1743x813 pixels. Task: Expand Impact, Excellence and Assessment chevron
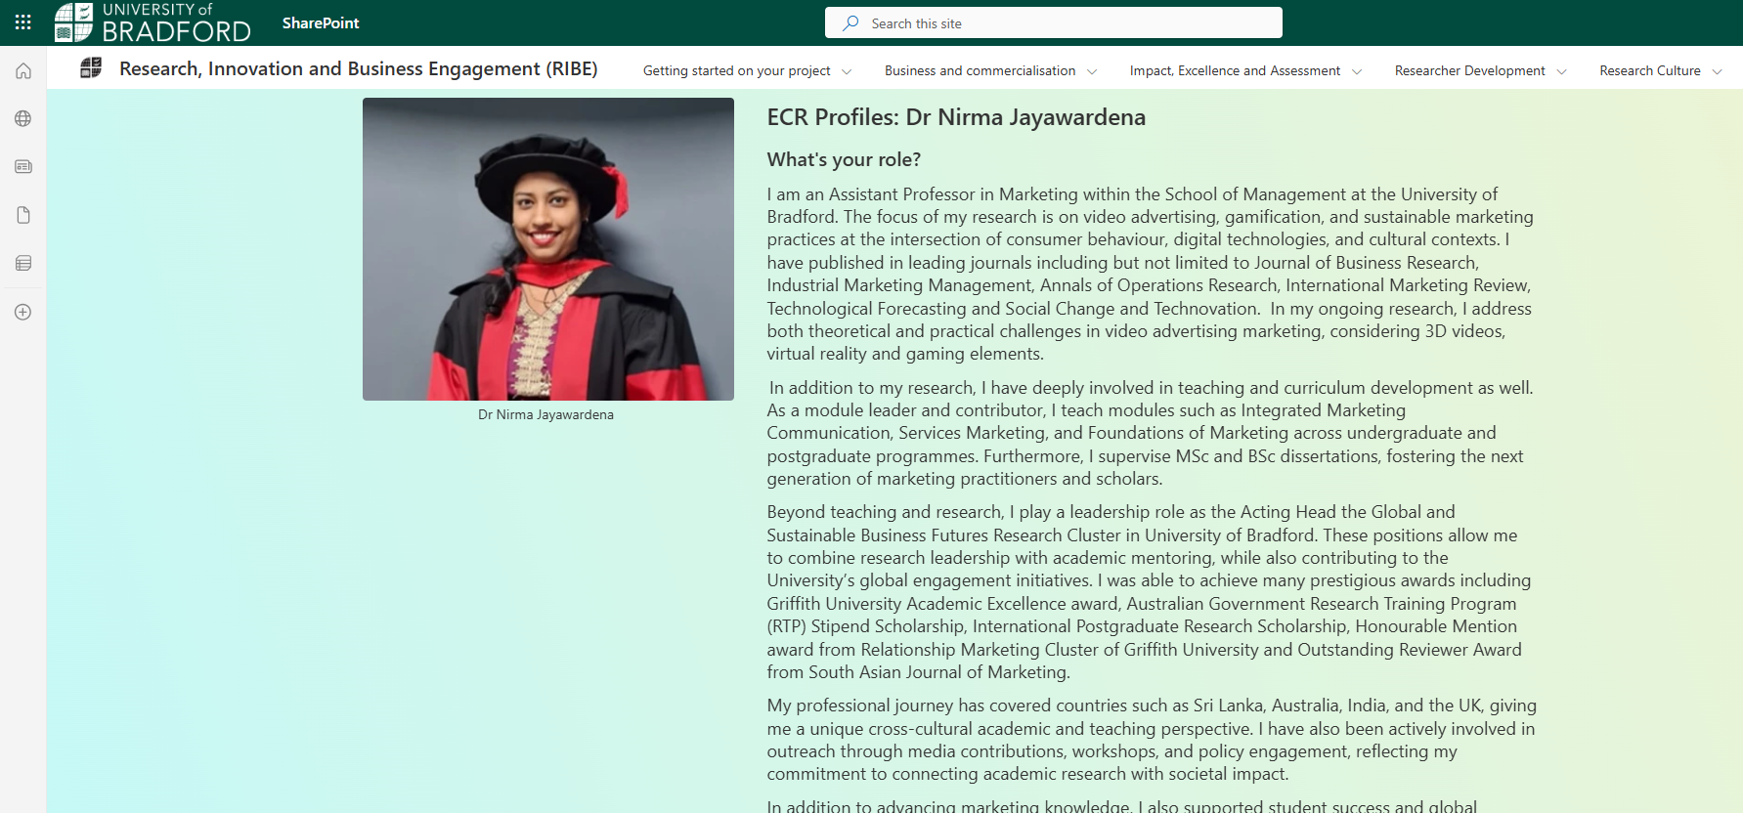tap(1357, 71)
